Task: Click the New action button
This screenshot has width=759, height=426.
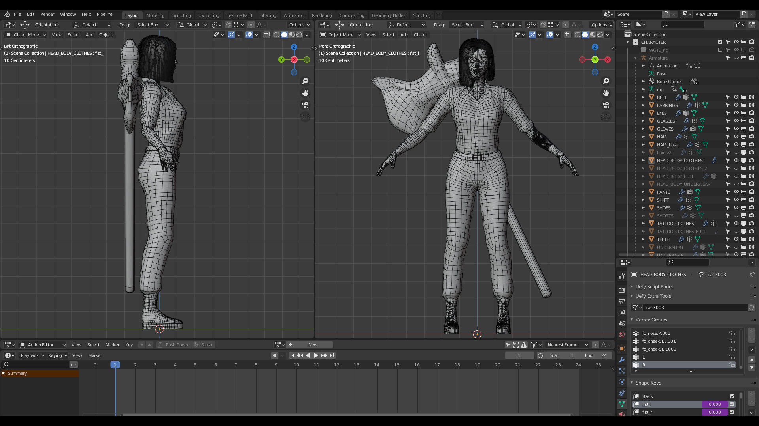Action: (x=312, y=345)
